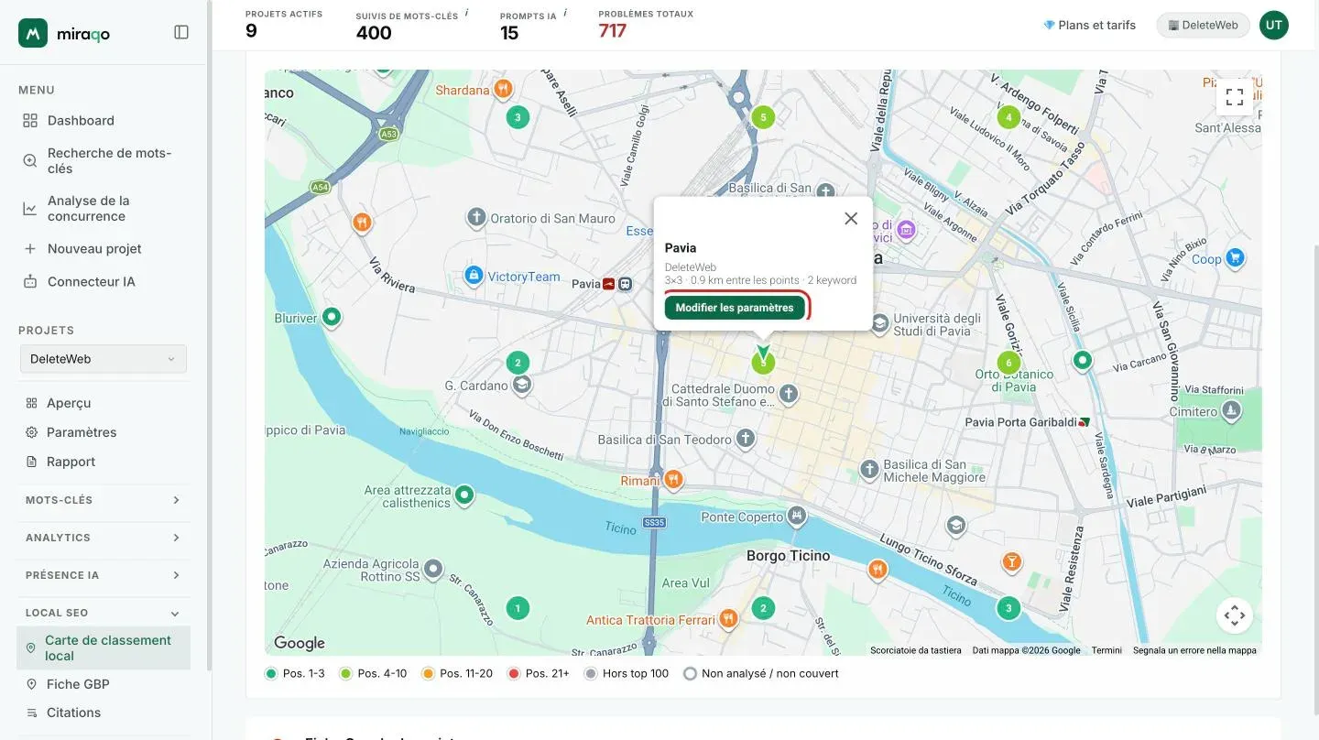Select the Shardana restaurant pin
The height and width of the screenshot is (740, 1319).
(503, 90)
